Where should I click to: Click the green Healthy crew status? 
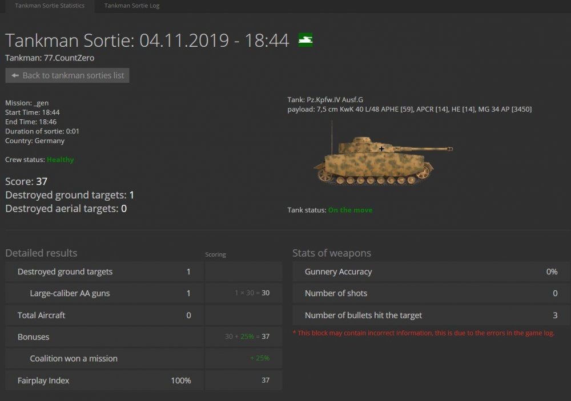[x=60, y=160]
